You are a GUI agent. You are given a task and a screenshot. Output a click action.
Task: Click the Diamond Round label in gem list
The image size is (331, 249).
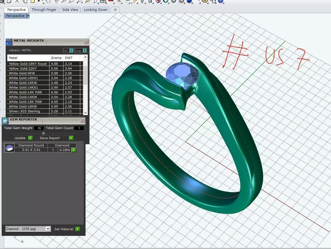coord(31,145)
